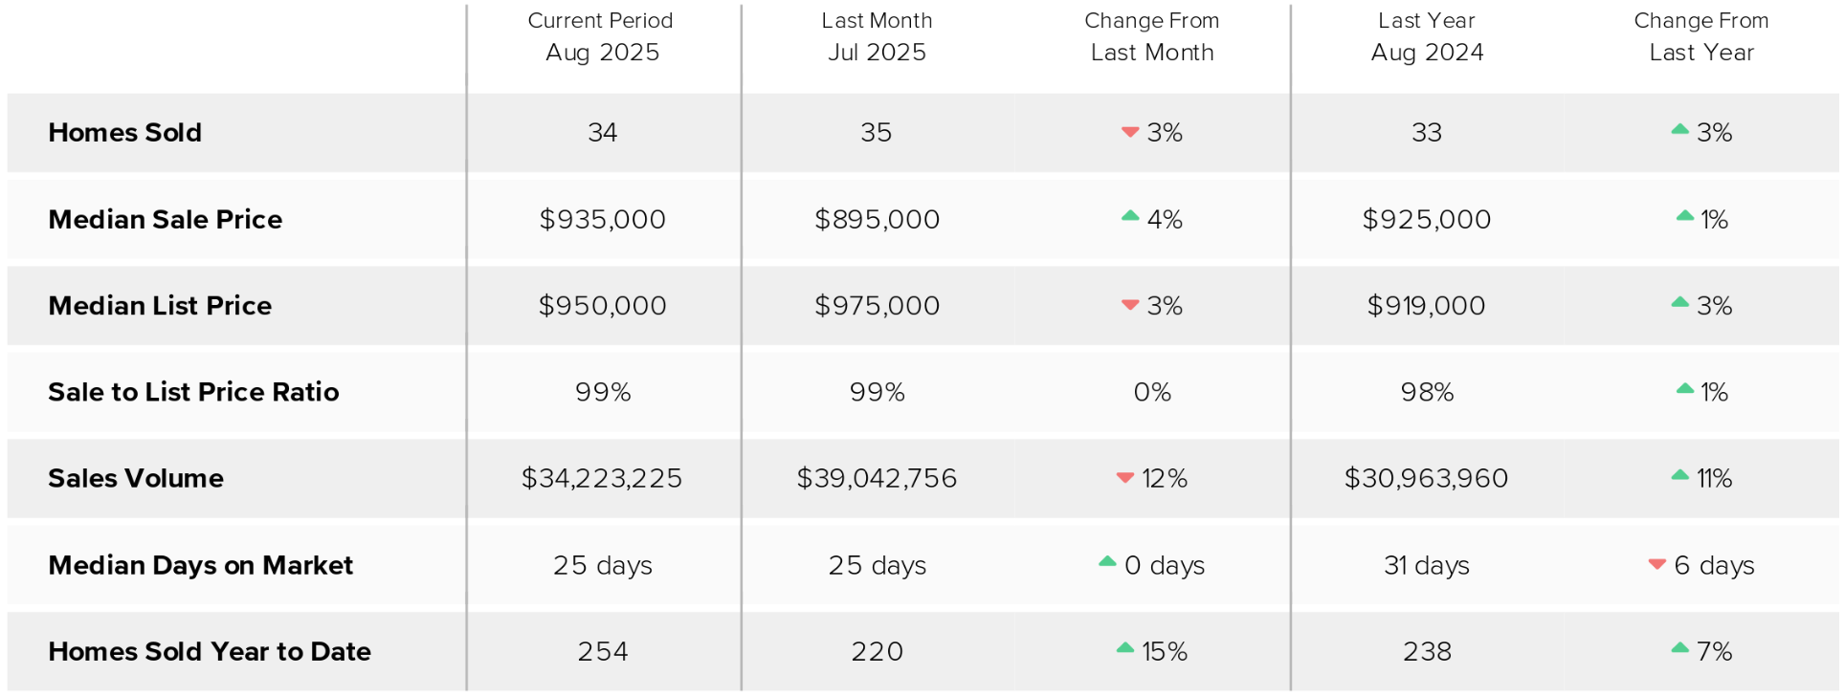Image resolution: width=1845 pixels, height=696 pixels.
Task: Click green up arrow beside 15% year-to-date change
Action: coord(1125,648)
